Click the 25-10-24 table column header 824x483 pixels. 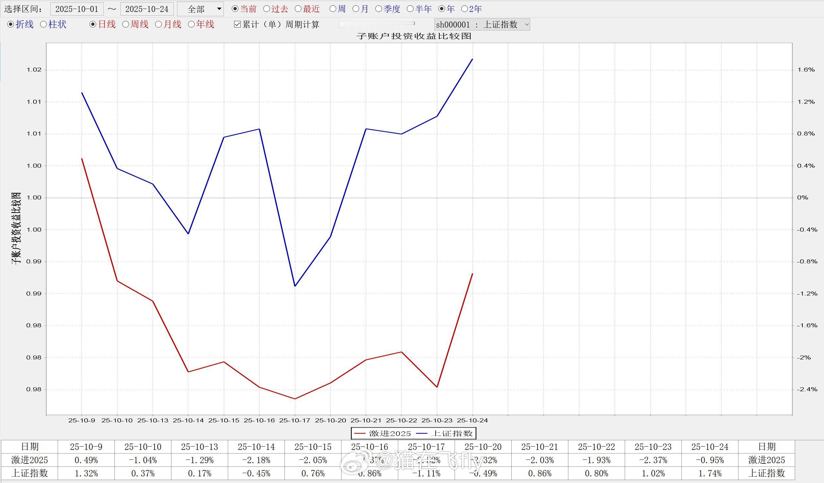710,447
